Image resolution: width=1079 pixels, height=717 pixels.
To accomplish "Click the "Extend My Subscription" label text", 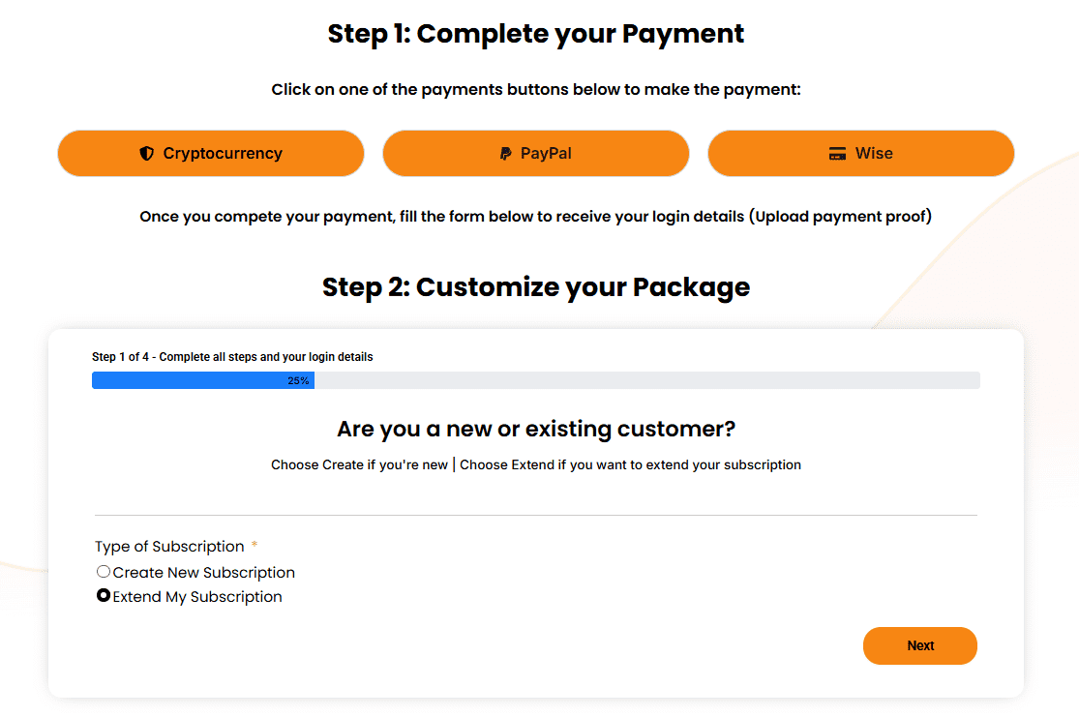I will 197,597.
